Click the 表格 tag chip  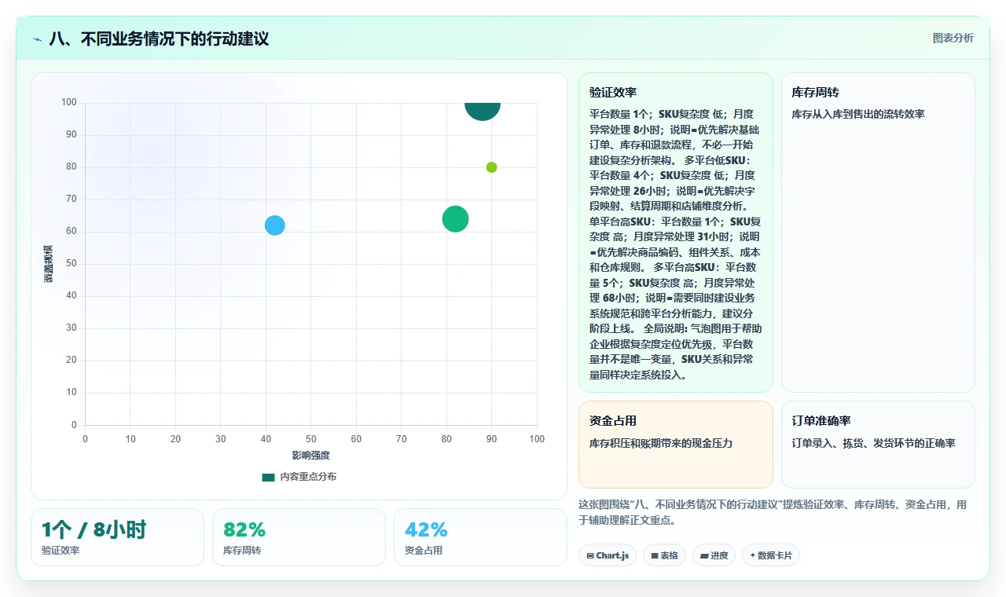pos(664,555)
